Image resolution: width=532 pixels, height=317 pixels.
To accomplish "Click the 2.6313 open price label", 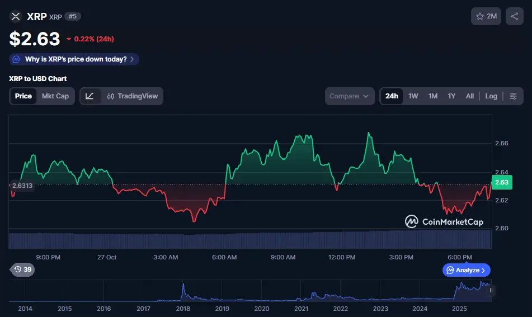I will pos(22,186).
